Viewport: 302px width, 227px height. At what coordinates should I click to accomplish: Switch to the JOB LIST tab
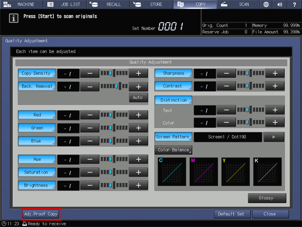(x=65, y=4)
